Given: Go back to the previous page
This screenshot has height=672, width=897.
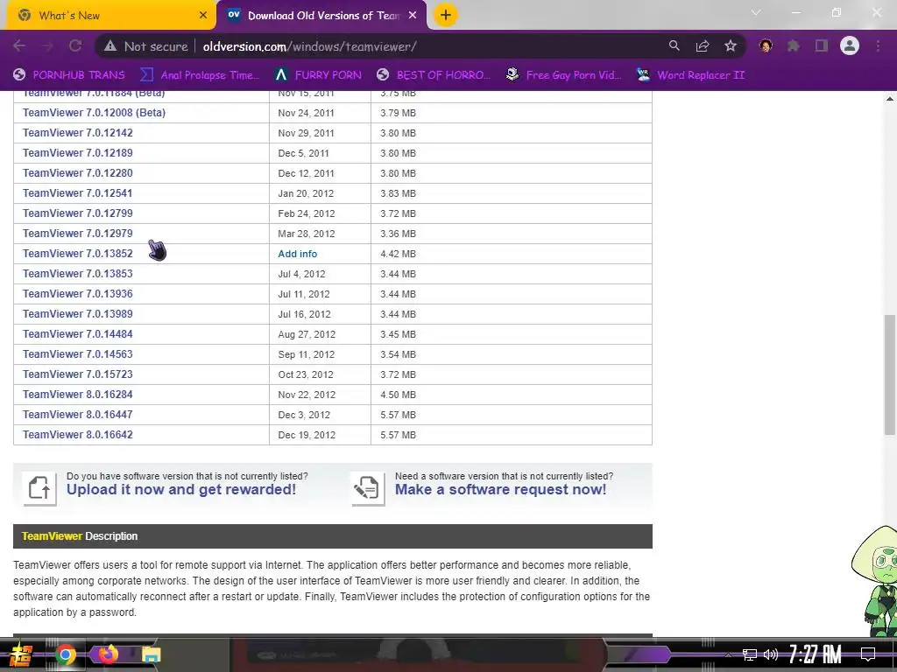Looking at the screenshot, I should coord(19,46).
